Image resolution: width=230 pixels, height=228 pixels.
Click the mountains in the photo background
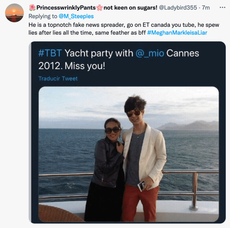pos(189,125)
